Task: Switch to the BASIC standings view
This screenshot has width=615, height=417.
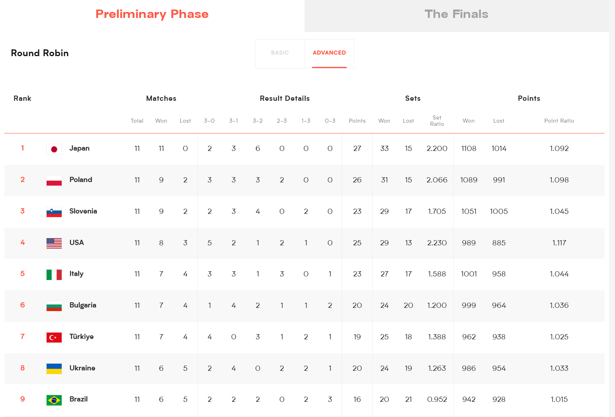Action: 280,53
